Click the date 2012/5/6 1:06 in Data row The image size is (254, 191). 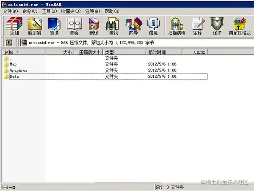coord(162,76)
